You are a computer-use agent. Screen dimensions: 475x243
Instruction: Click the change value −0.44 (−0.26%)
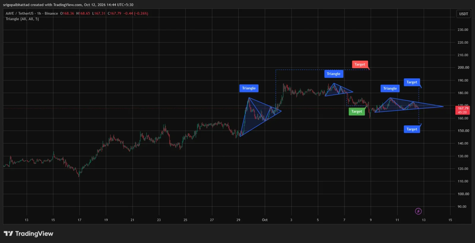(x=136, y=13)
